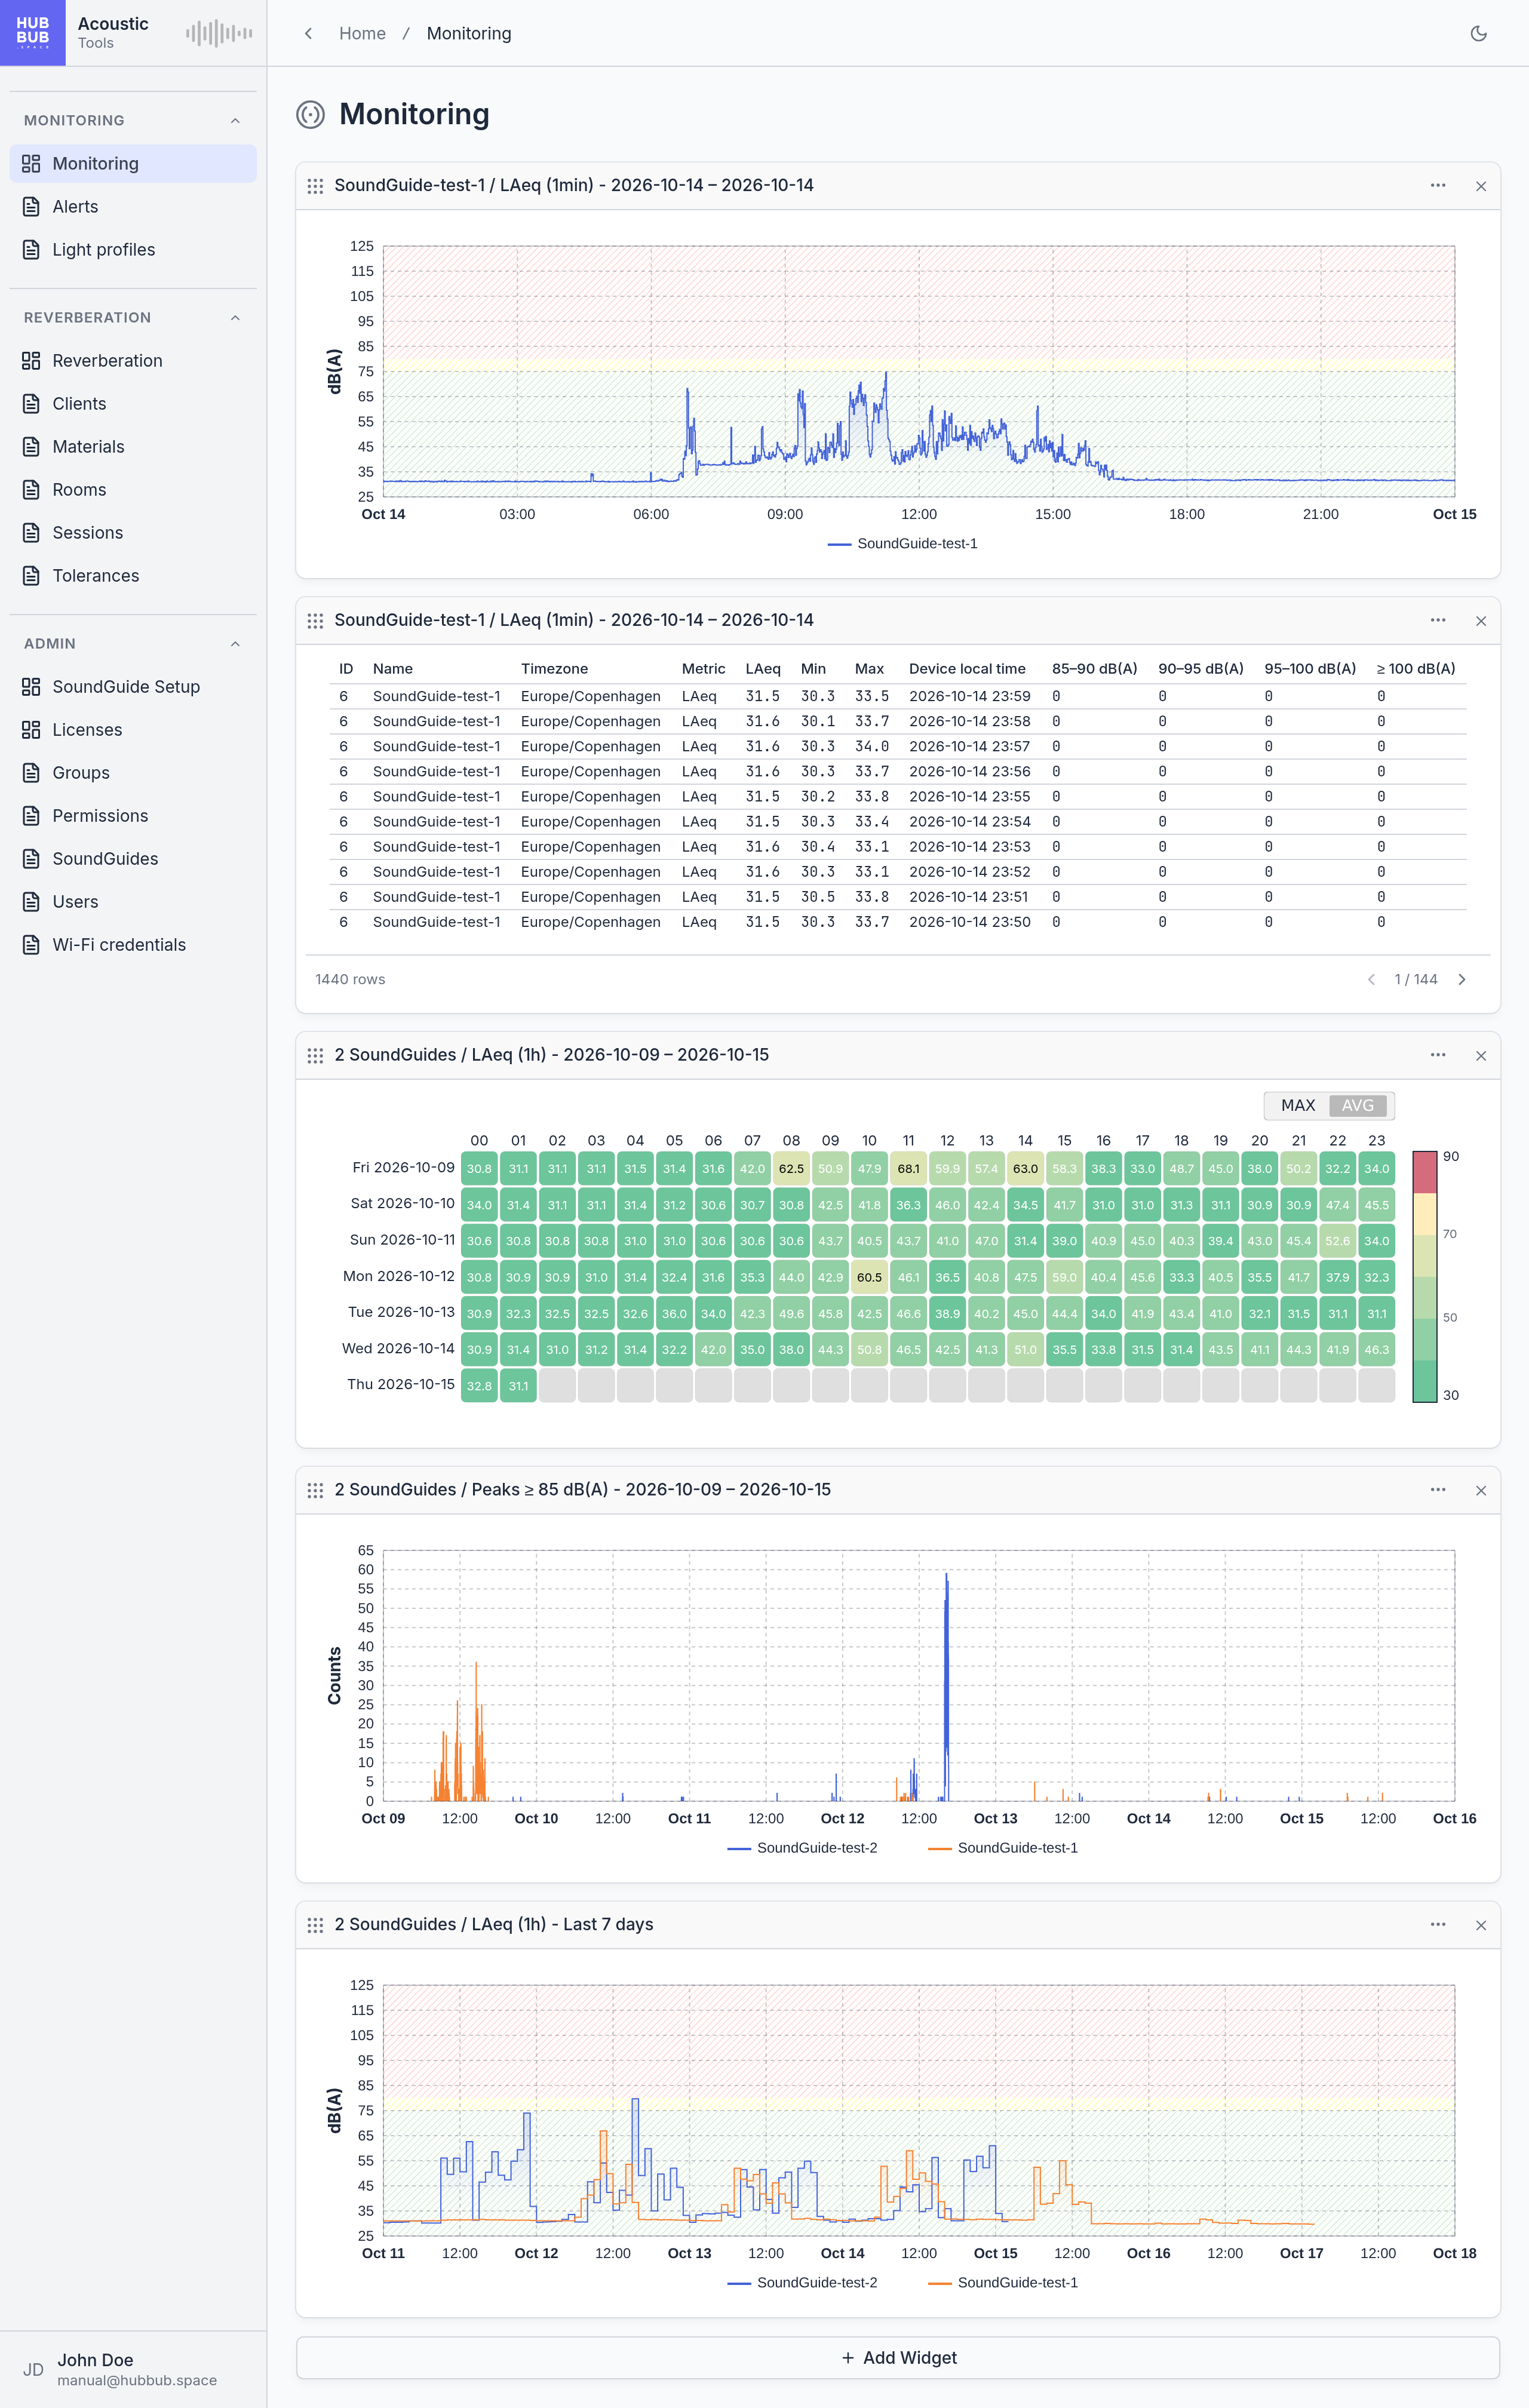Screen dimensions: 1529x2408
Task: Open options menu of the Last 7 days widget
Action: (x=1437, y=1924)
